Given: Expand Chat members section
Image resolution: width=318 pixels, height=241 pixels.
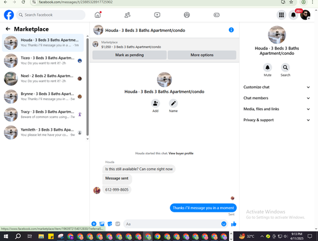Looking at the screenshot, I should [x=277, y=98].
